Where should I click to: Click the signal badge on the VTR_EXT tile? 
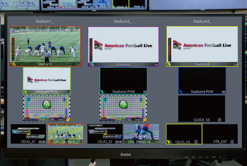[x=232, y=141]
